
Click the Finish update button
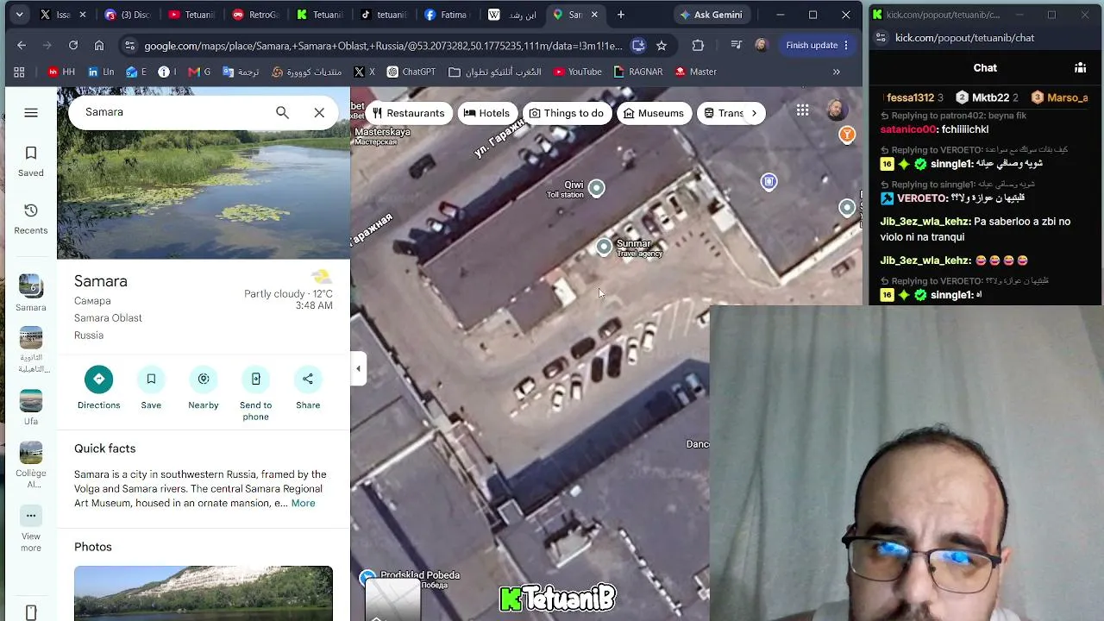[x=818, y=45]
